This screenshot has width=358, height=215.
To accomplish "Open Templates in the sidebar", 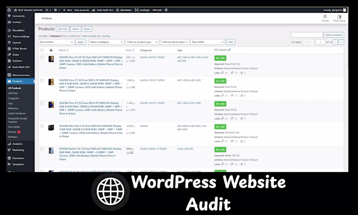I will click(x=18, y=164).
